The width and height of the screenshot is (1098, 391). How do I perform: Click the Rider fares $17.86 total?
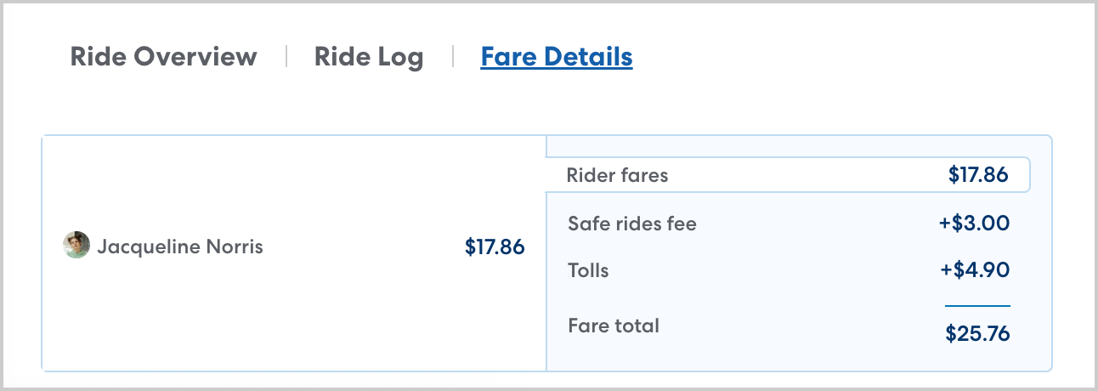977,176
